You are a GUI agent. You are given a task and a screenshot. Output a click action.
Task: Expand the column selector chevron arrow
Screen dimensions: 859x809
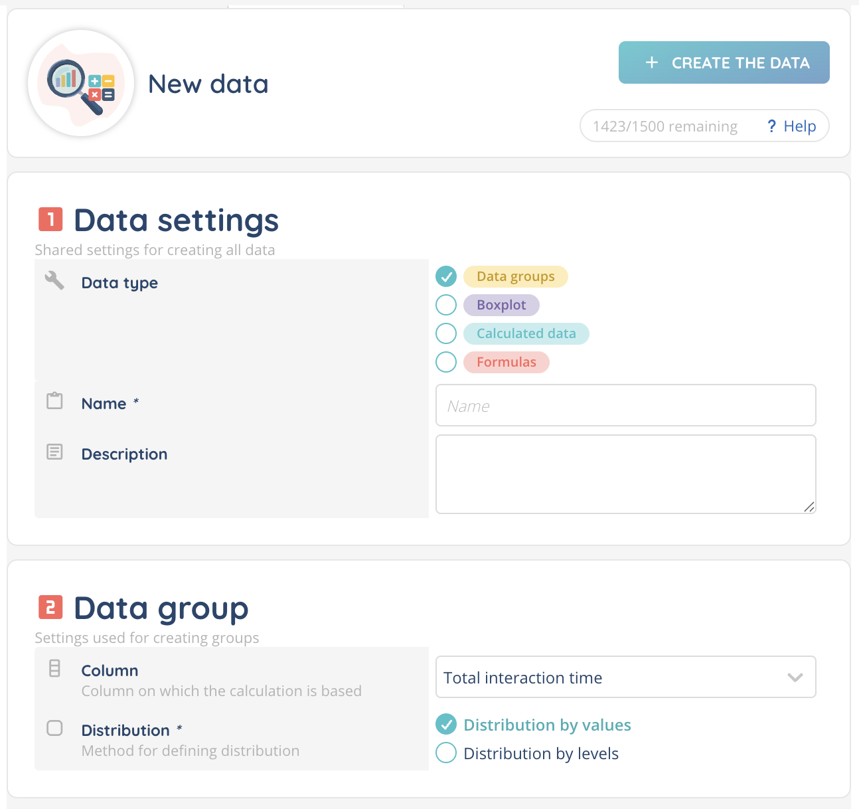pos(795,677)
